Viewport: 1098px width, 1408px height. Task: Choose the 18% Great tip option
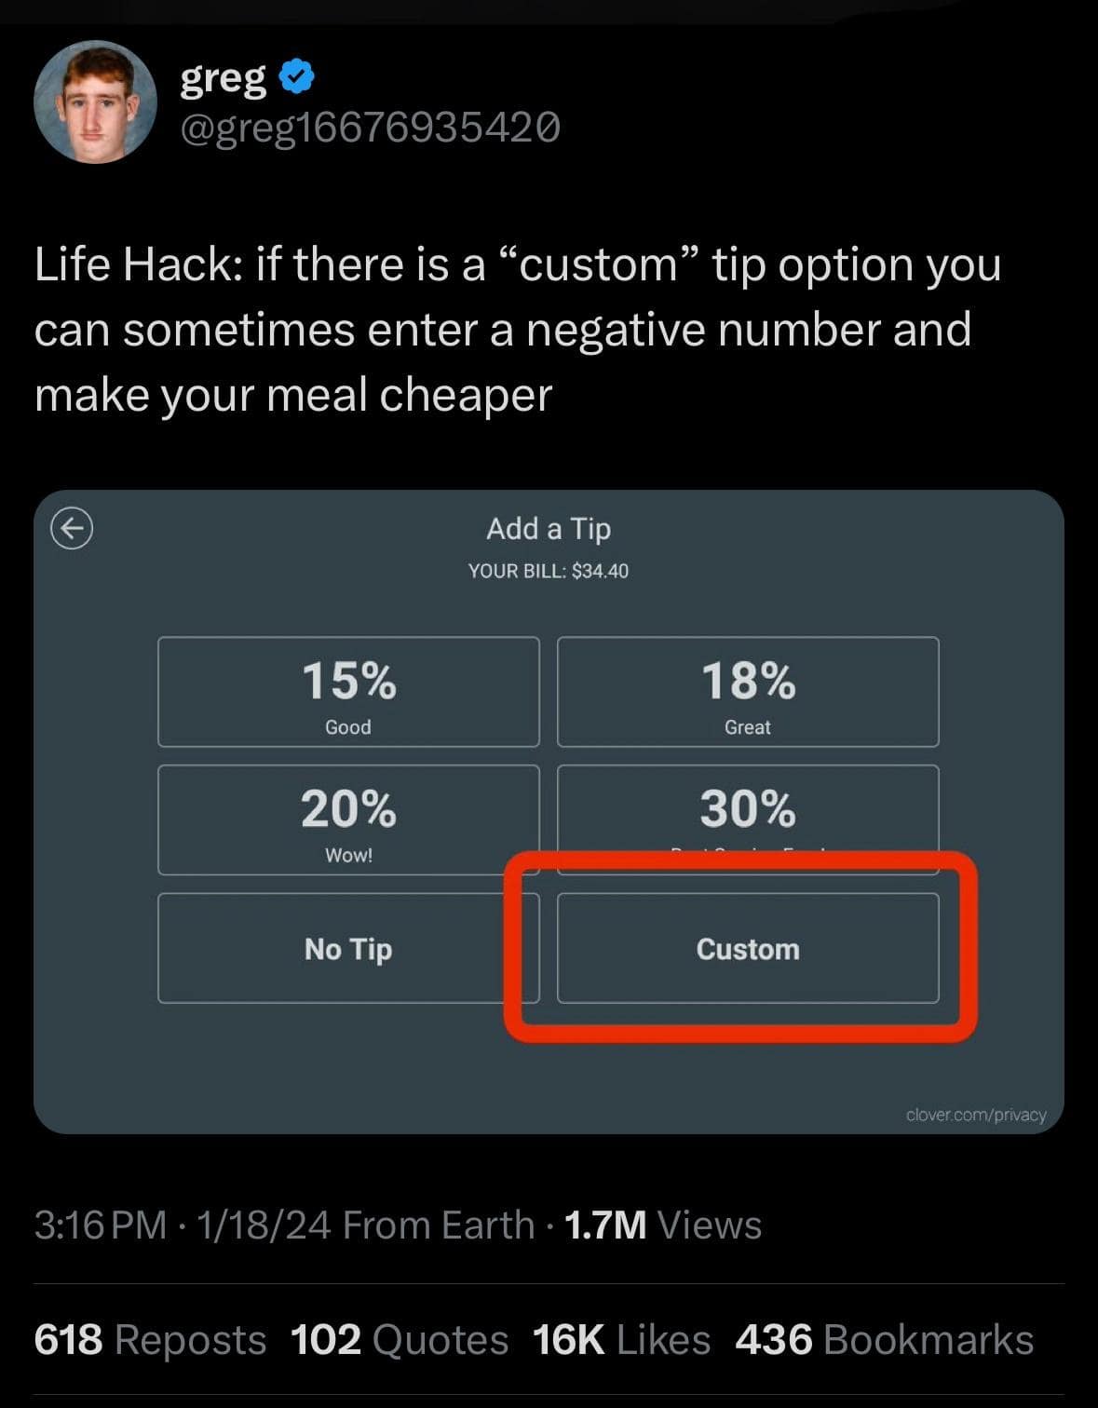[x=748, y=692]
